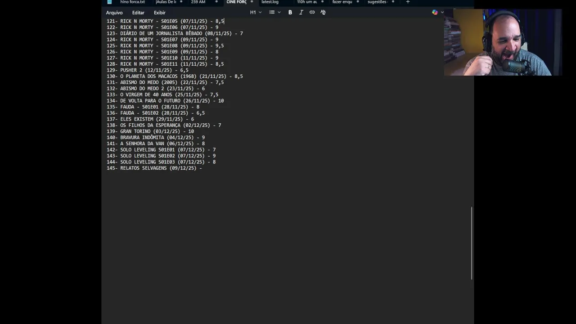Viewport: 576px width, 324px height.
Task: Click line 122- RICK N MORTY - S01E06
Action: click(162, 27)
